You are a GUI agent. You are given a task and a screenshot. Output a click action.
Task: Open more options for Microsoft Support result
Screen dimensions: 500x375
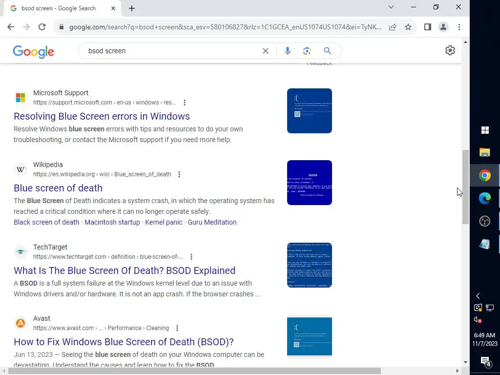pyautogui.click(x=184, y=103)
